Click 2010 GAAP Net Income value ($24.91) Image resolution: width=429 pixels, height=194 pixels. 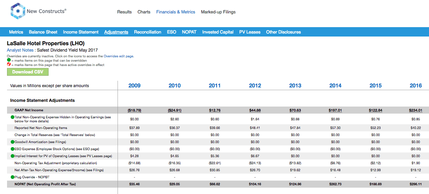pyautogui.click(x=174, y=110)
